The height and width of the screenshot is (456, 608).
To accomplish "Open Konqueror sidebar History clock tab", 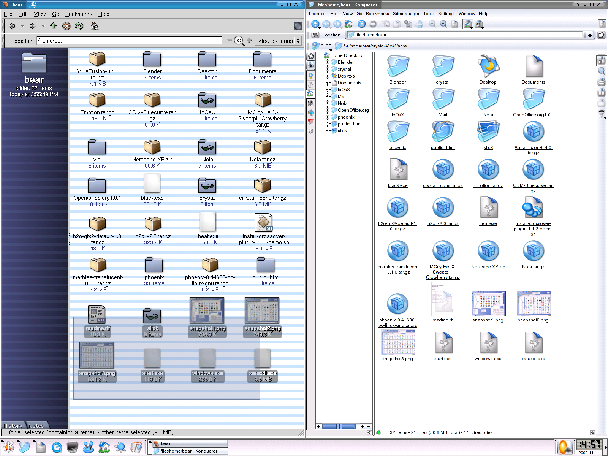I will 311,85.
